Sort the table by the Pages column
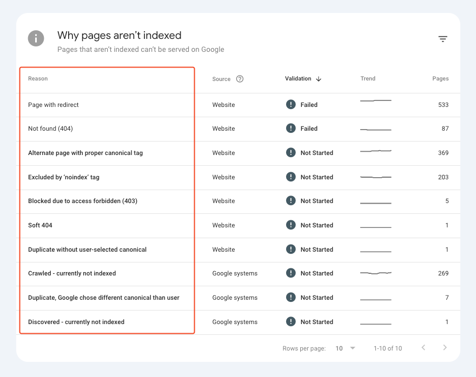This screenshot has height=377, width=476. [440, 79]
